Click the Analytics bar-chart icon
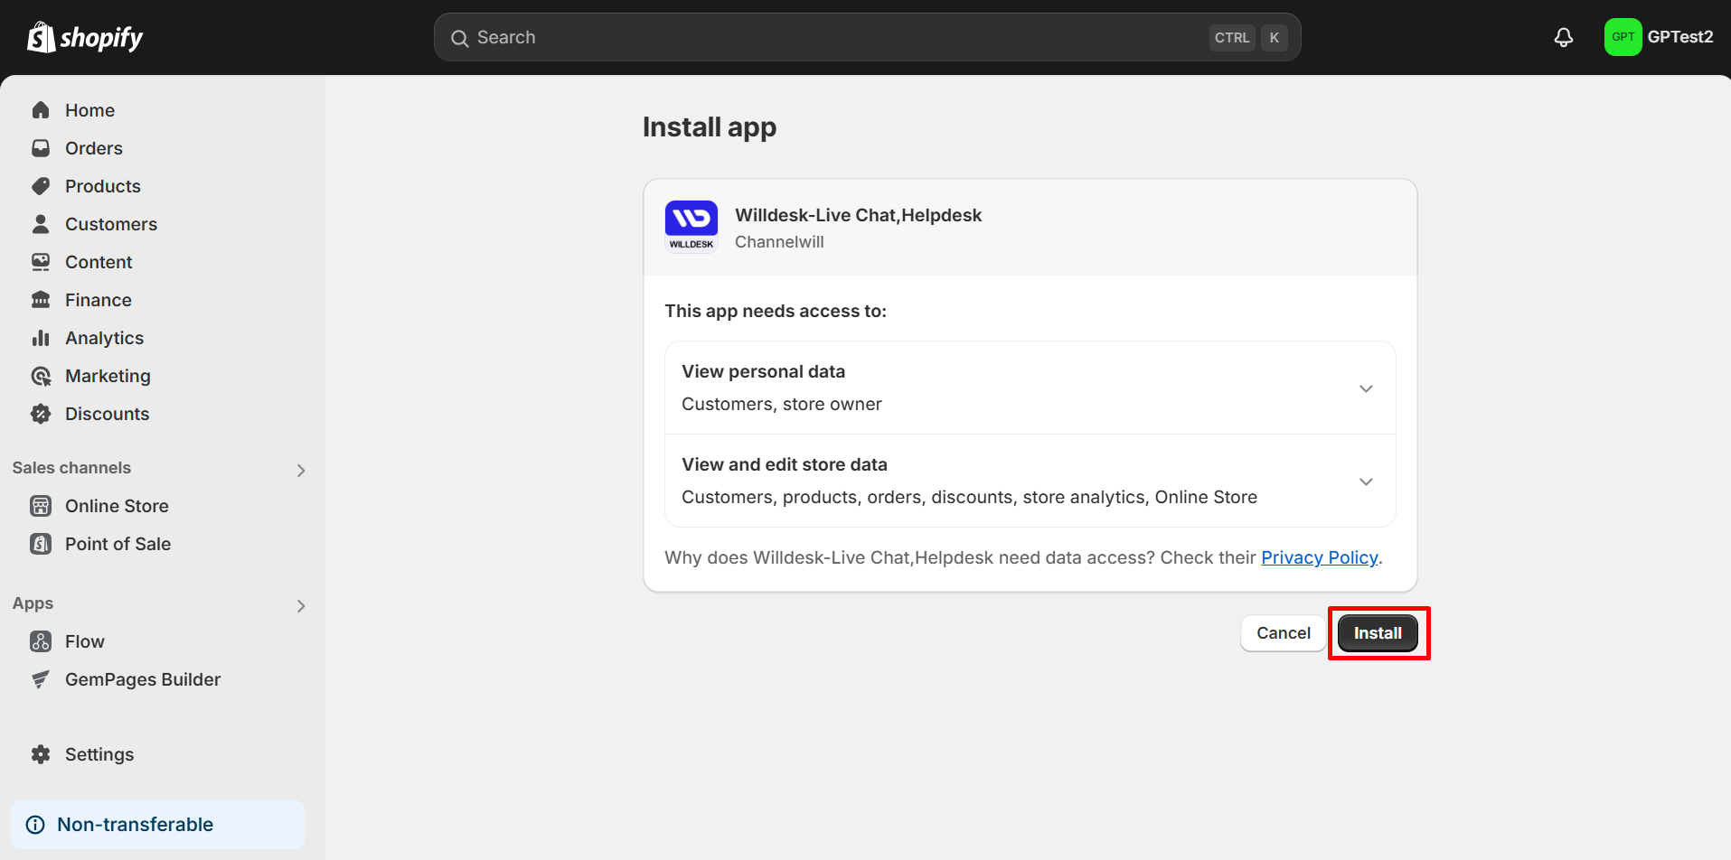Image resolution: width=1731 pixels, height=860 pixels. click(41, 337)
